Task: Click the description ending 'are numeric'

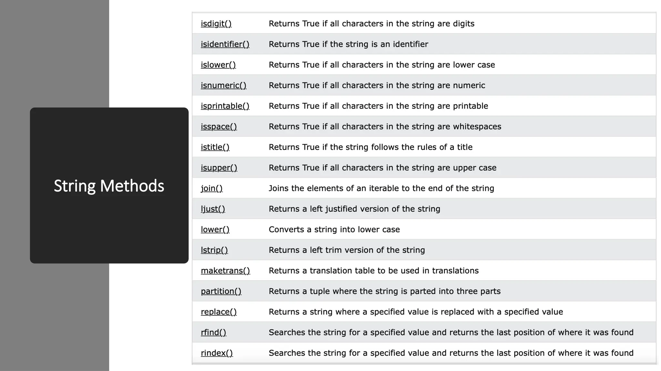Action: 377,85
